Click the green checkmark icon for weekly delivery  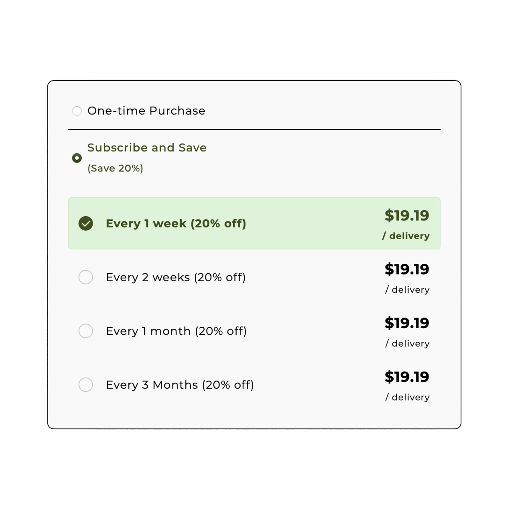click(x=86, y=223)
